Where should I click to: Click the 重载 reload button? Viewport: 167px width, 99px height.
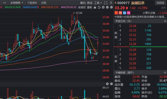tap(90, 7)
